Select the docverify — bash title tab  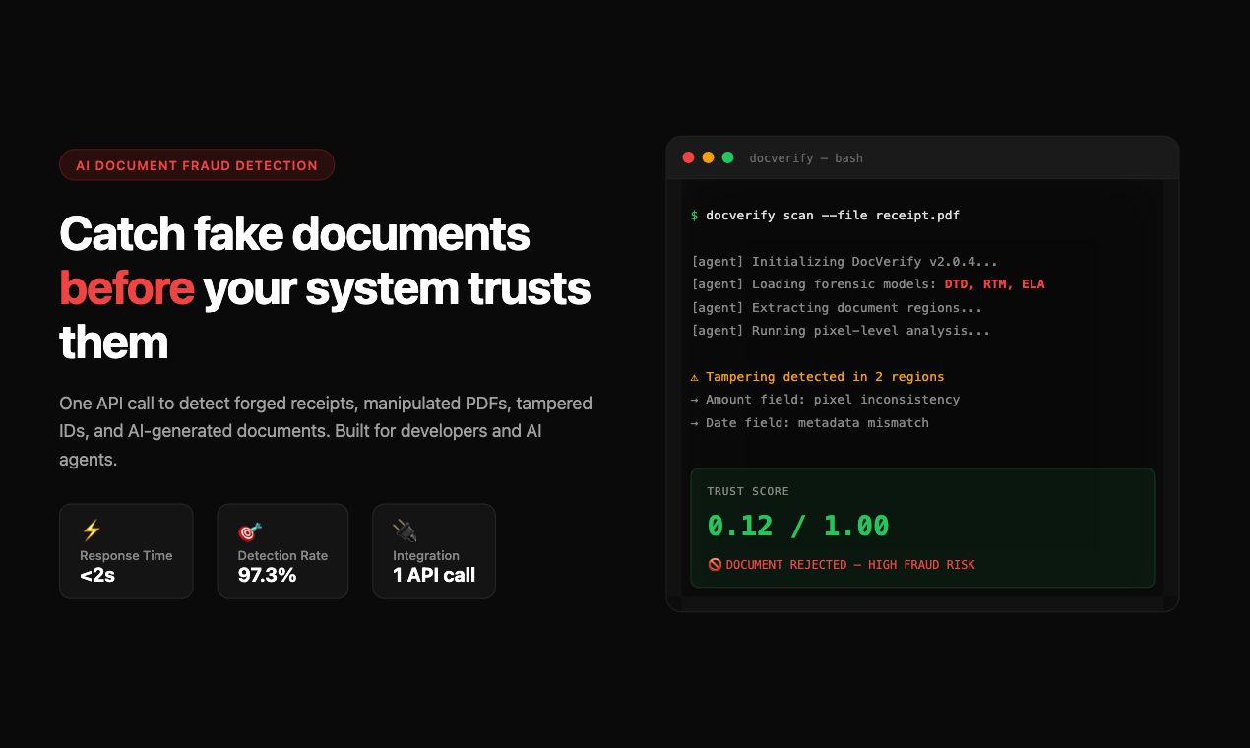[806, 157]
